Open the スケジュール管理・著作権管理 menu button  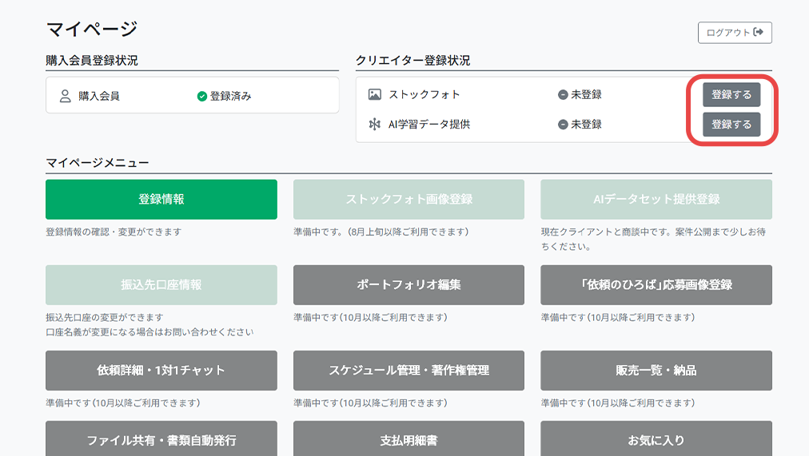point(408,371)
